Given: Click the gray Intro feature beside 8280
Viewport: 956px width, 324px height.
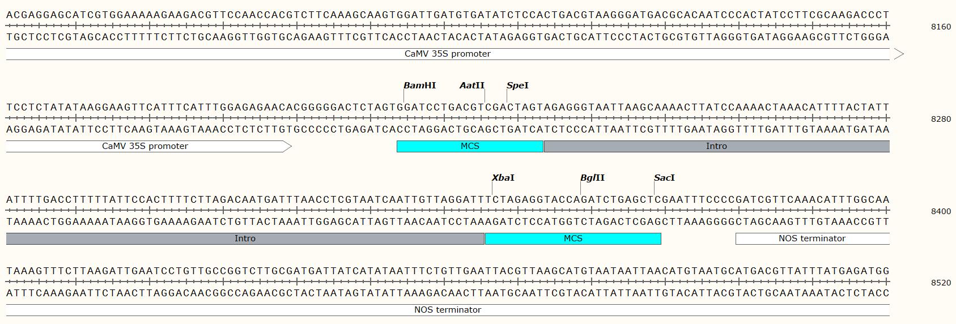Looking at the screenshot, I should (x=716, y=146).
